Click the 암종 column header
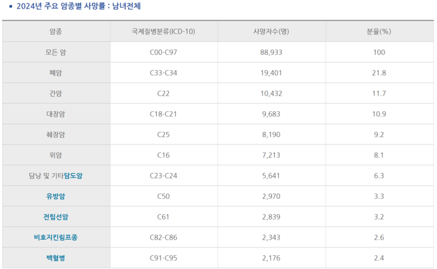Viewport: 437px width, 269px height. (x=56, y=31)
